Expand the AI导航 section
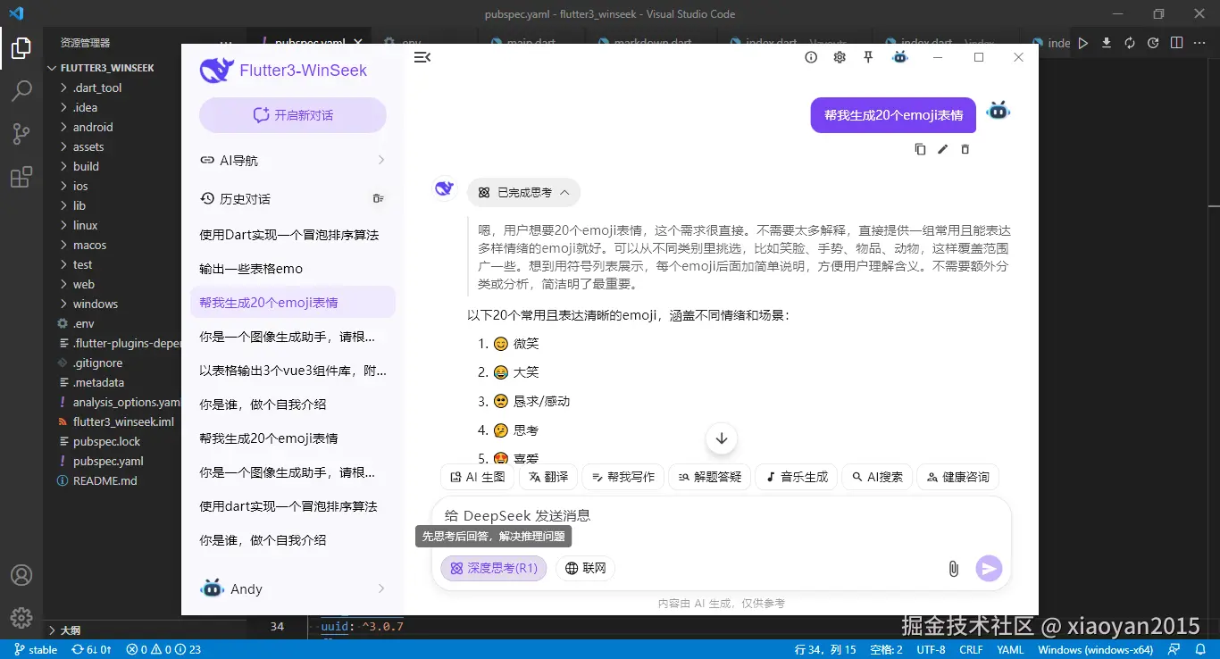 292,160
